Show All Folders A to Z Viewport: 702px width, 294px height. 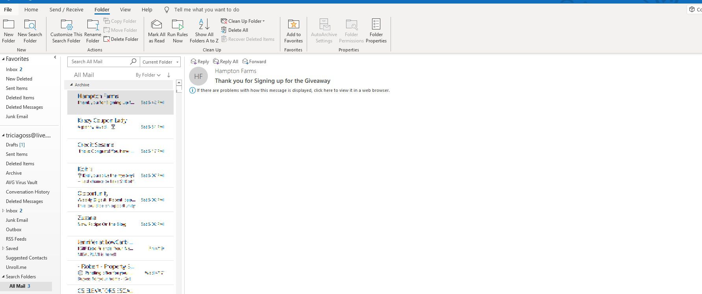click(204, 31)
